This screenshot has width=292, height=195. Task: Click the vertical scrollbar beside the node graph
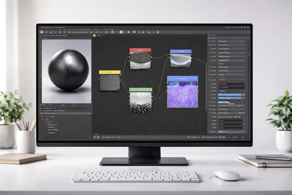pyautogui.click(x=206, y=87)
